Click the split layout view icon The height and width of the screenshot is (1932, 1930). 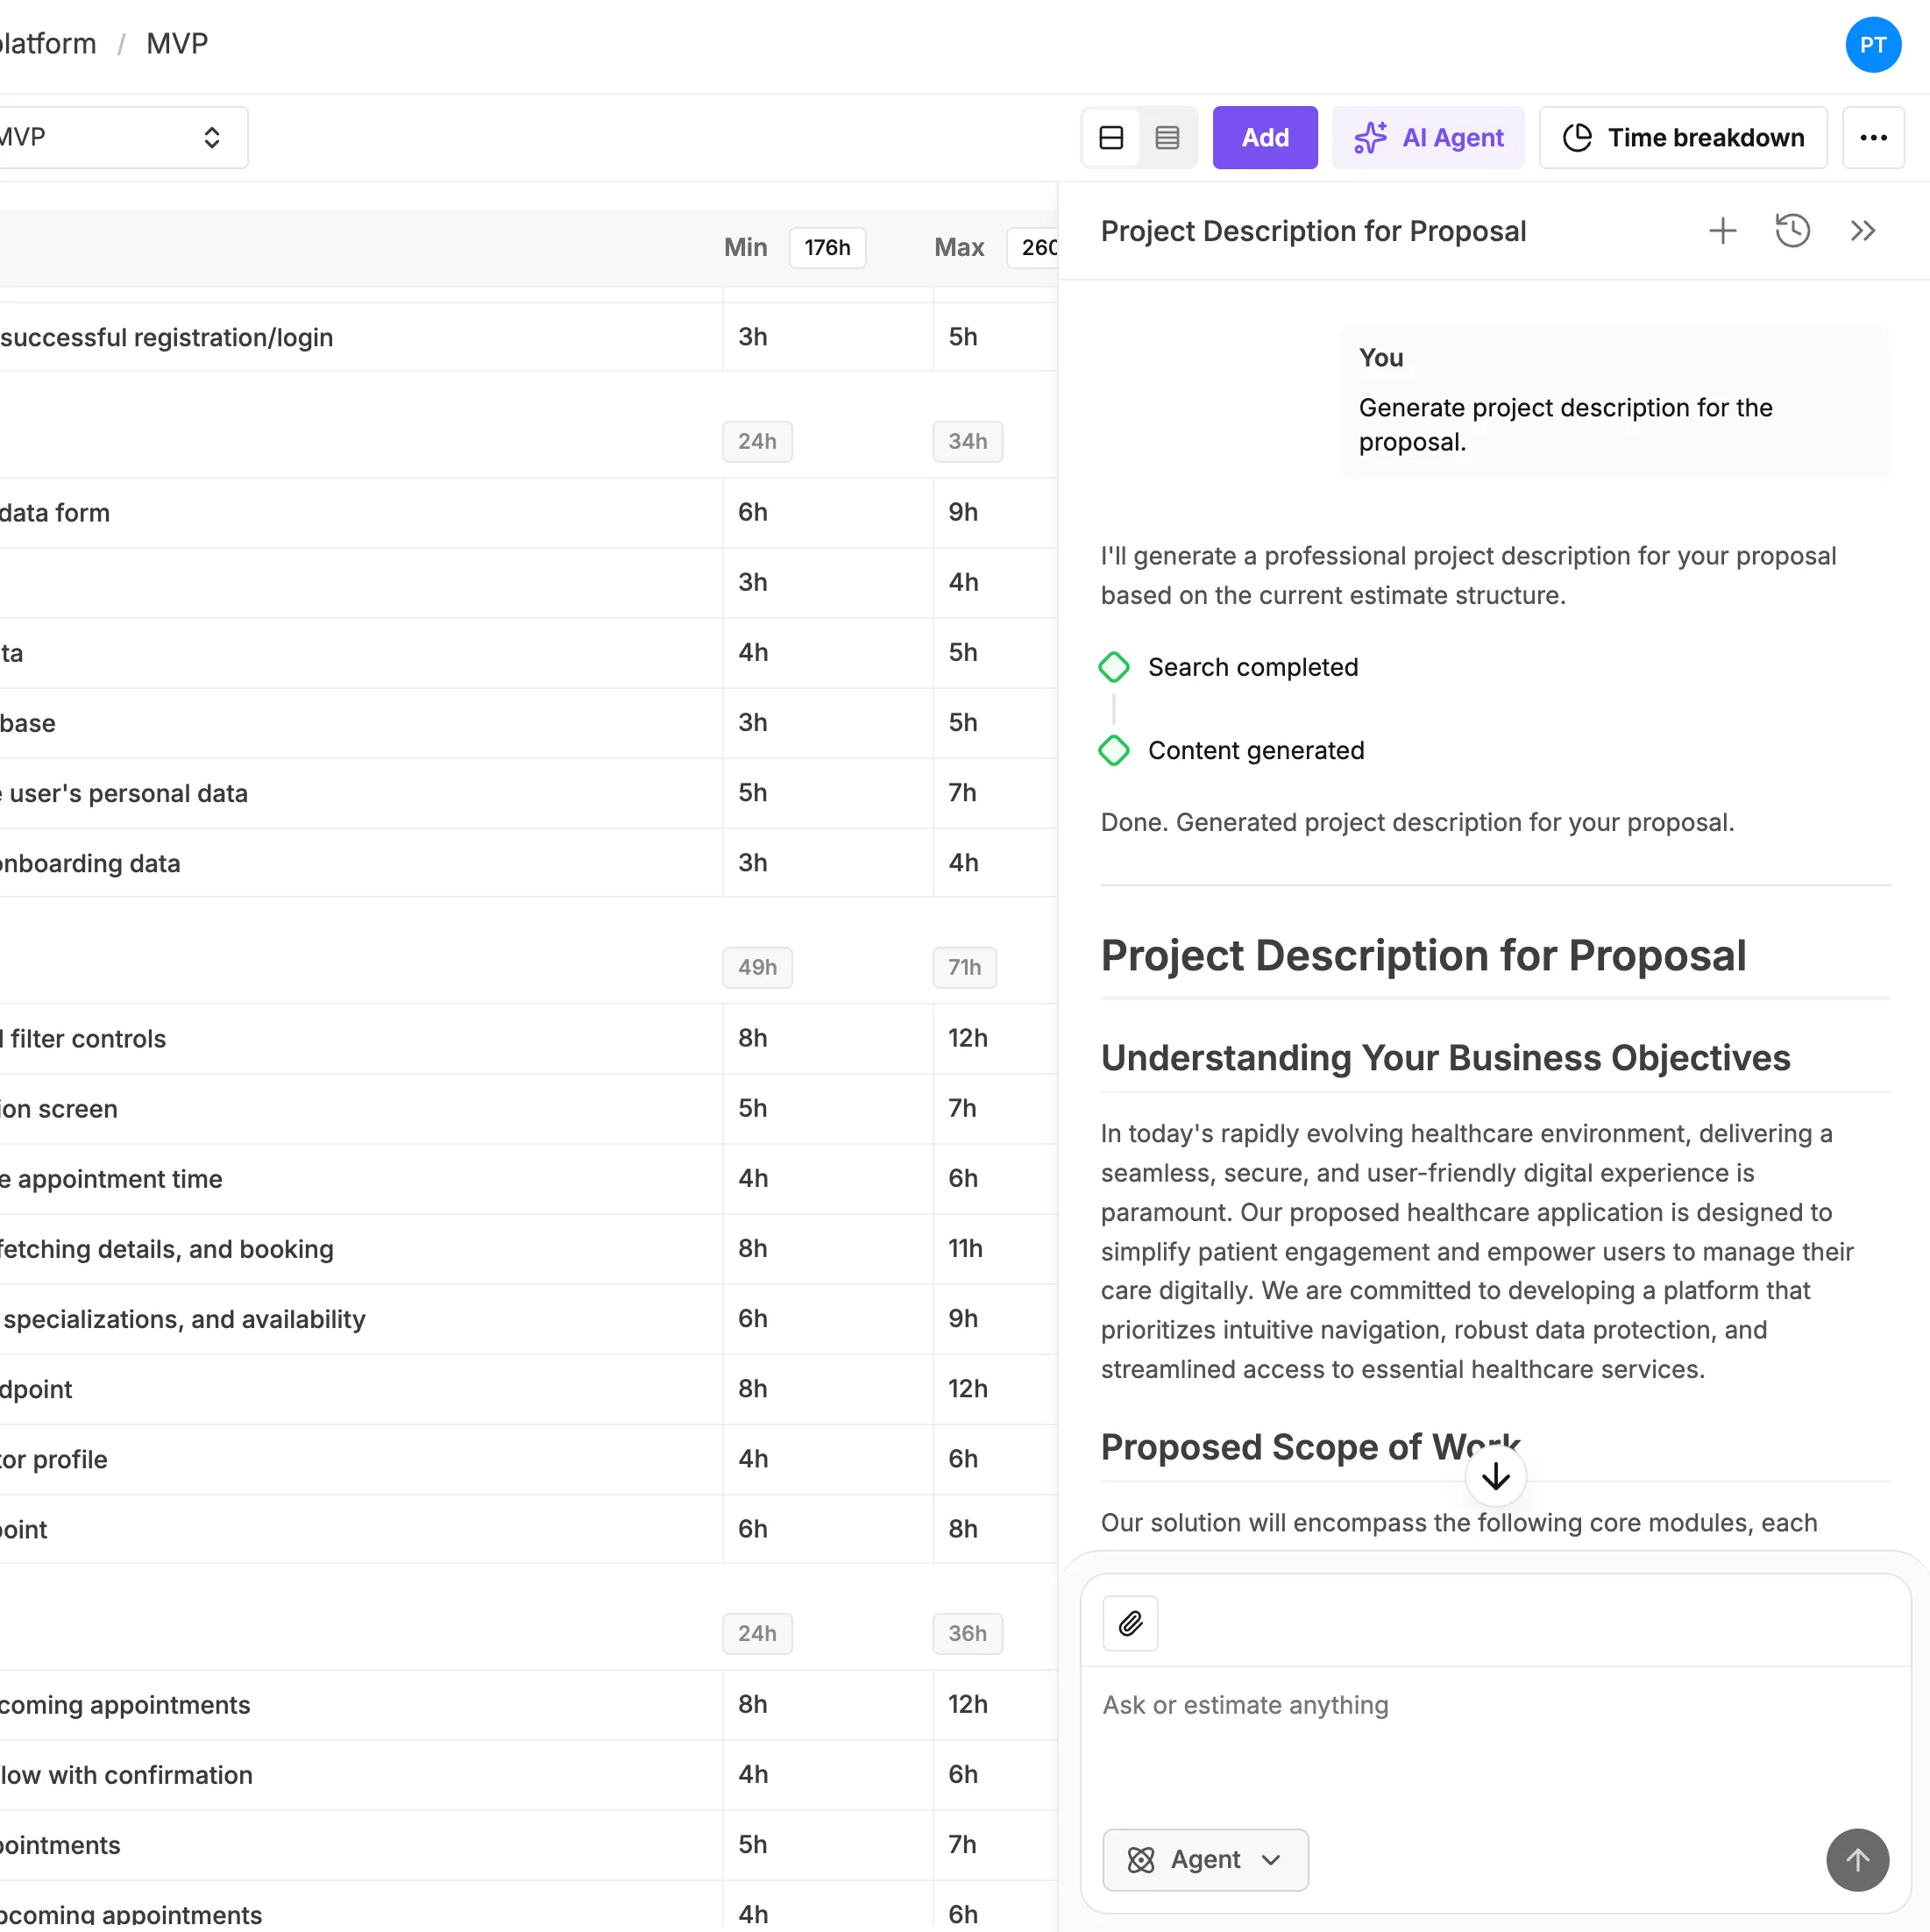[x=1111, y=138]
